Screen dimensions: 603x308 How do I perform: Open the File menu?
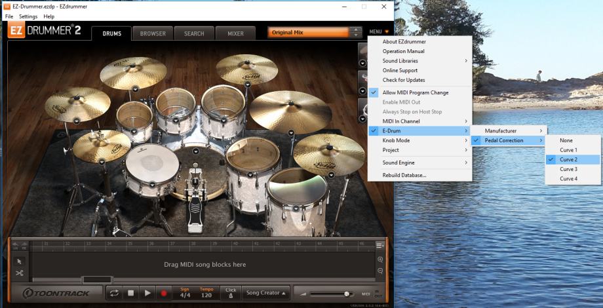pyautogui.click(x=9, y=16)
